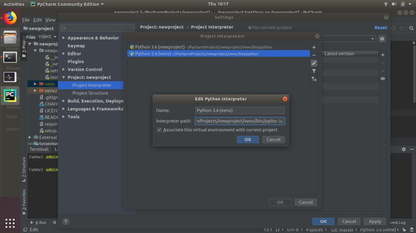Expand the Editor settings section
The width and height of the screenshot is (416, 233).
pos(63,54)
